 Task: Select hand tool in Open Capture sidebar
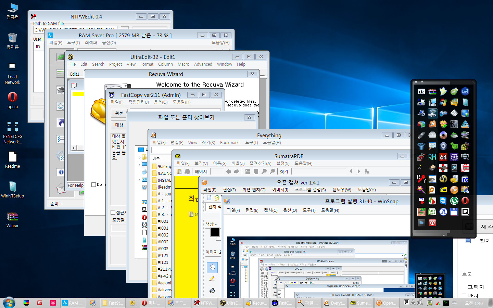pyautogui.click(x=212, y=267)
